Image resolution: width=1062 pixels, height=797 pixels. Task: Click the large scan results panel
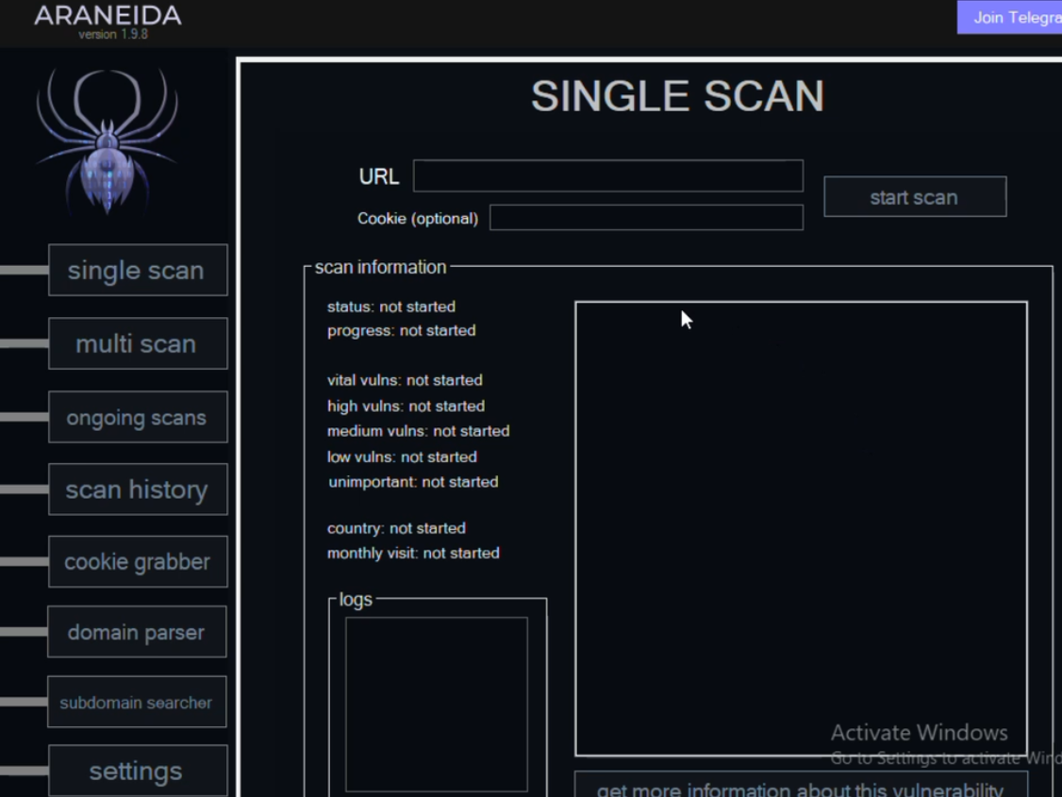801,528
